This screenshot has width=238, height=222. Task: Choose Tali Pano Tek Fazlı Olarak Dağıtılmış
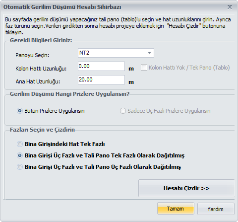[x=20, y=155]
